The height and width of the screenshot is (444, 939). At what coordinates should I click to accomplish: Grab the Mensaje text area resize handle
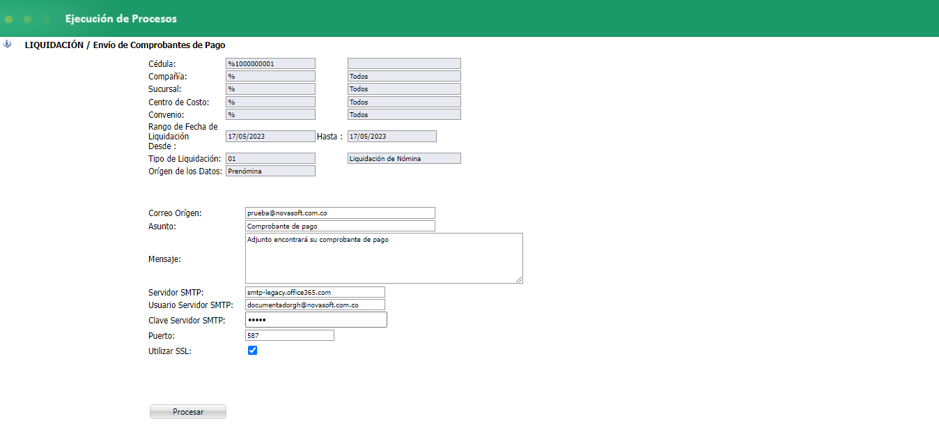pyautogui.click(x=519, y=280)
